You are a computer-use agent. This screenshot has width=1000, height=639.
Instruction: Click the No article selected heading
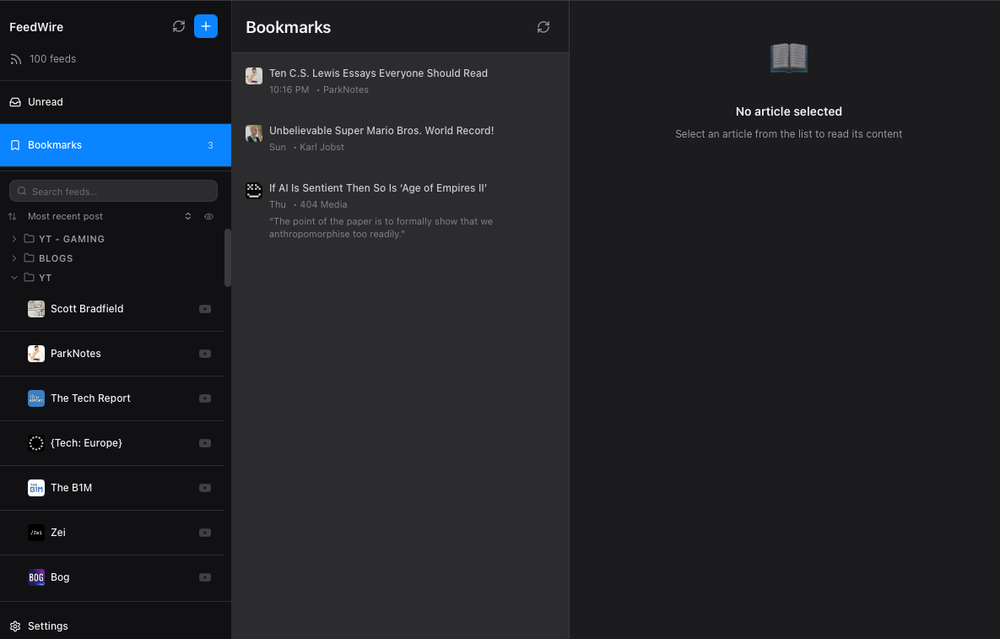tap(789, 111)
